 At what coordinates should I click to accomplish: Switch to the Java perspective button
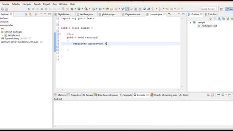point(229,9)
